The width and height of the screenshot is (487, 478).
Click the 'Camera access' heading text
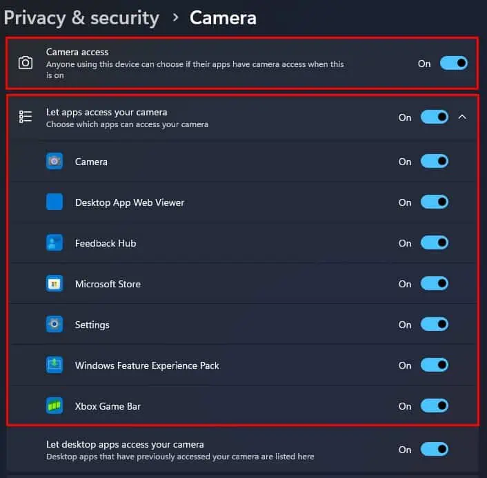(77, 52)
